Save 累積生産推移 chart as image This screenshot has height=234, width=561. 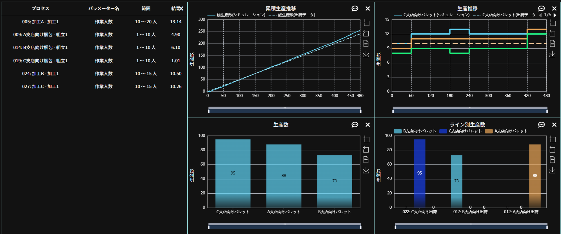click(x=366, y=54)
